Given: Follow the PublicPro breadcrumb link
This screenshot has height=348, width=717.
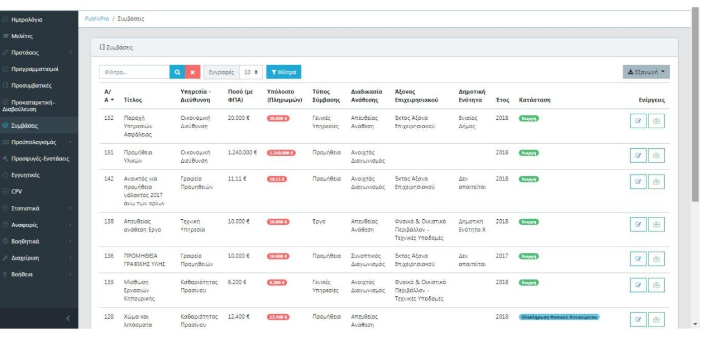Looking at the screenshot, I should tap(97, 19).
